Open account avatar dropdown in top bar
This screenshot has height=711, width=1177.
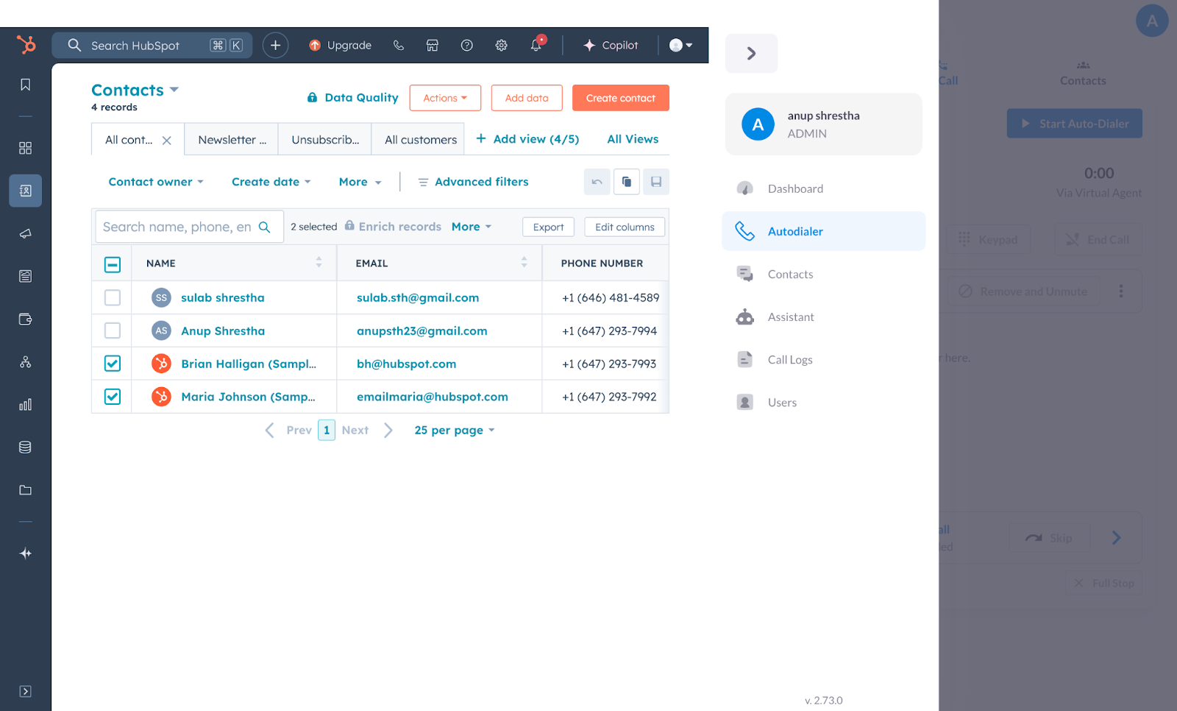(x=680, y=45)
